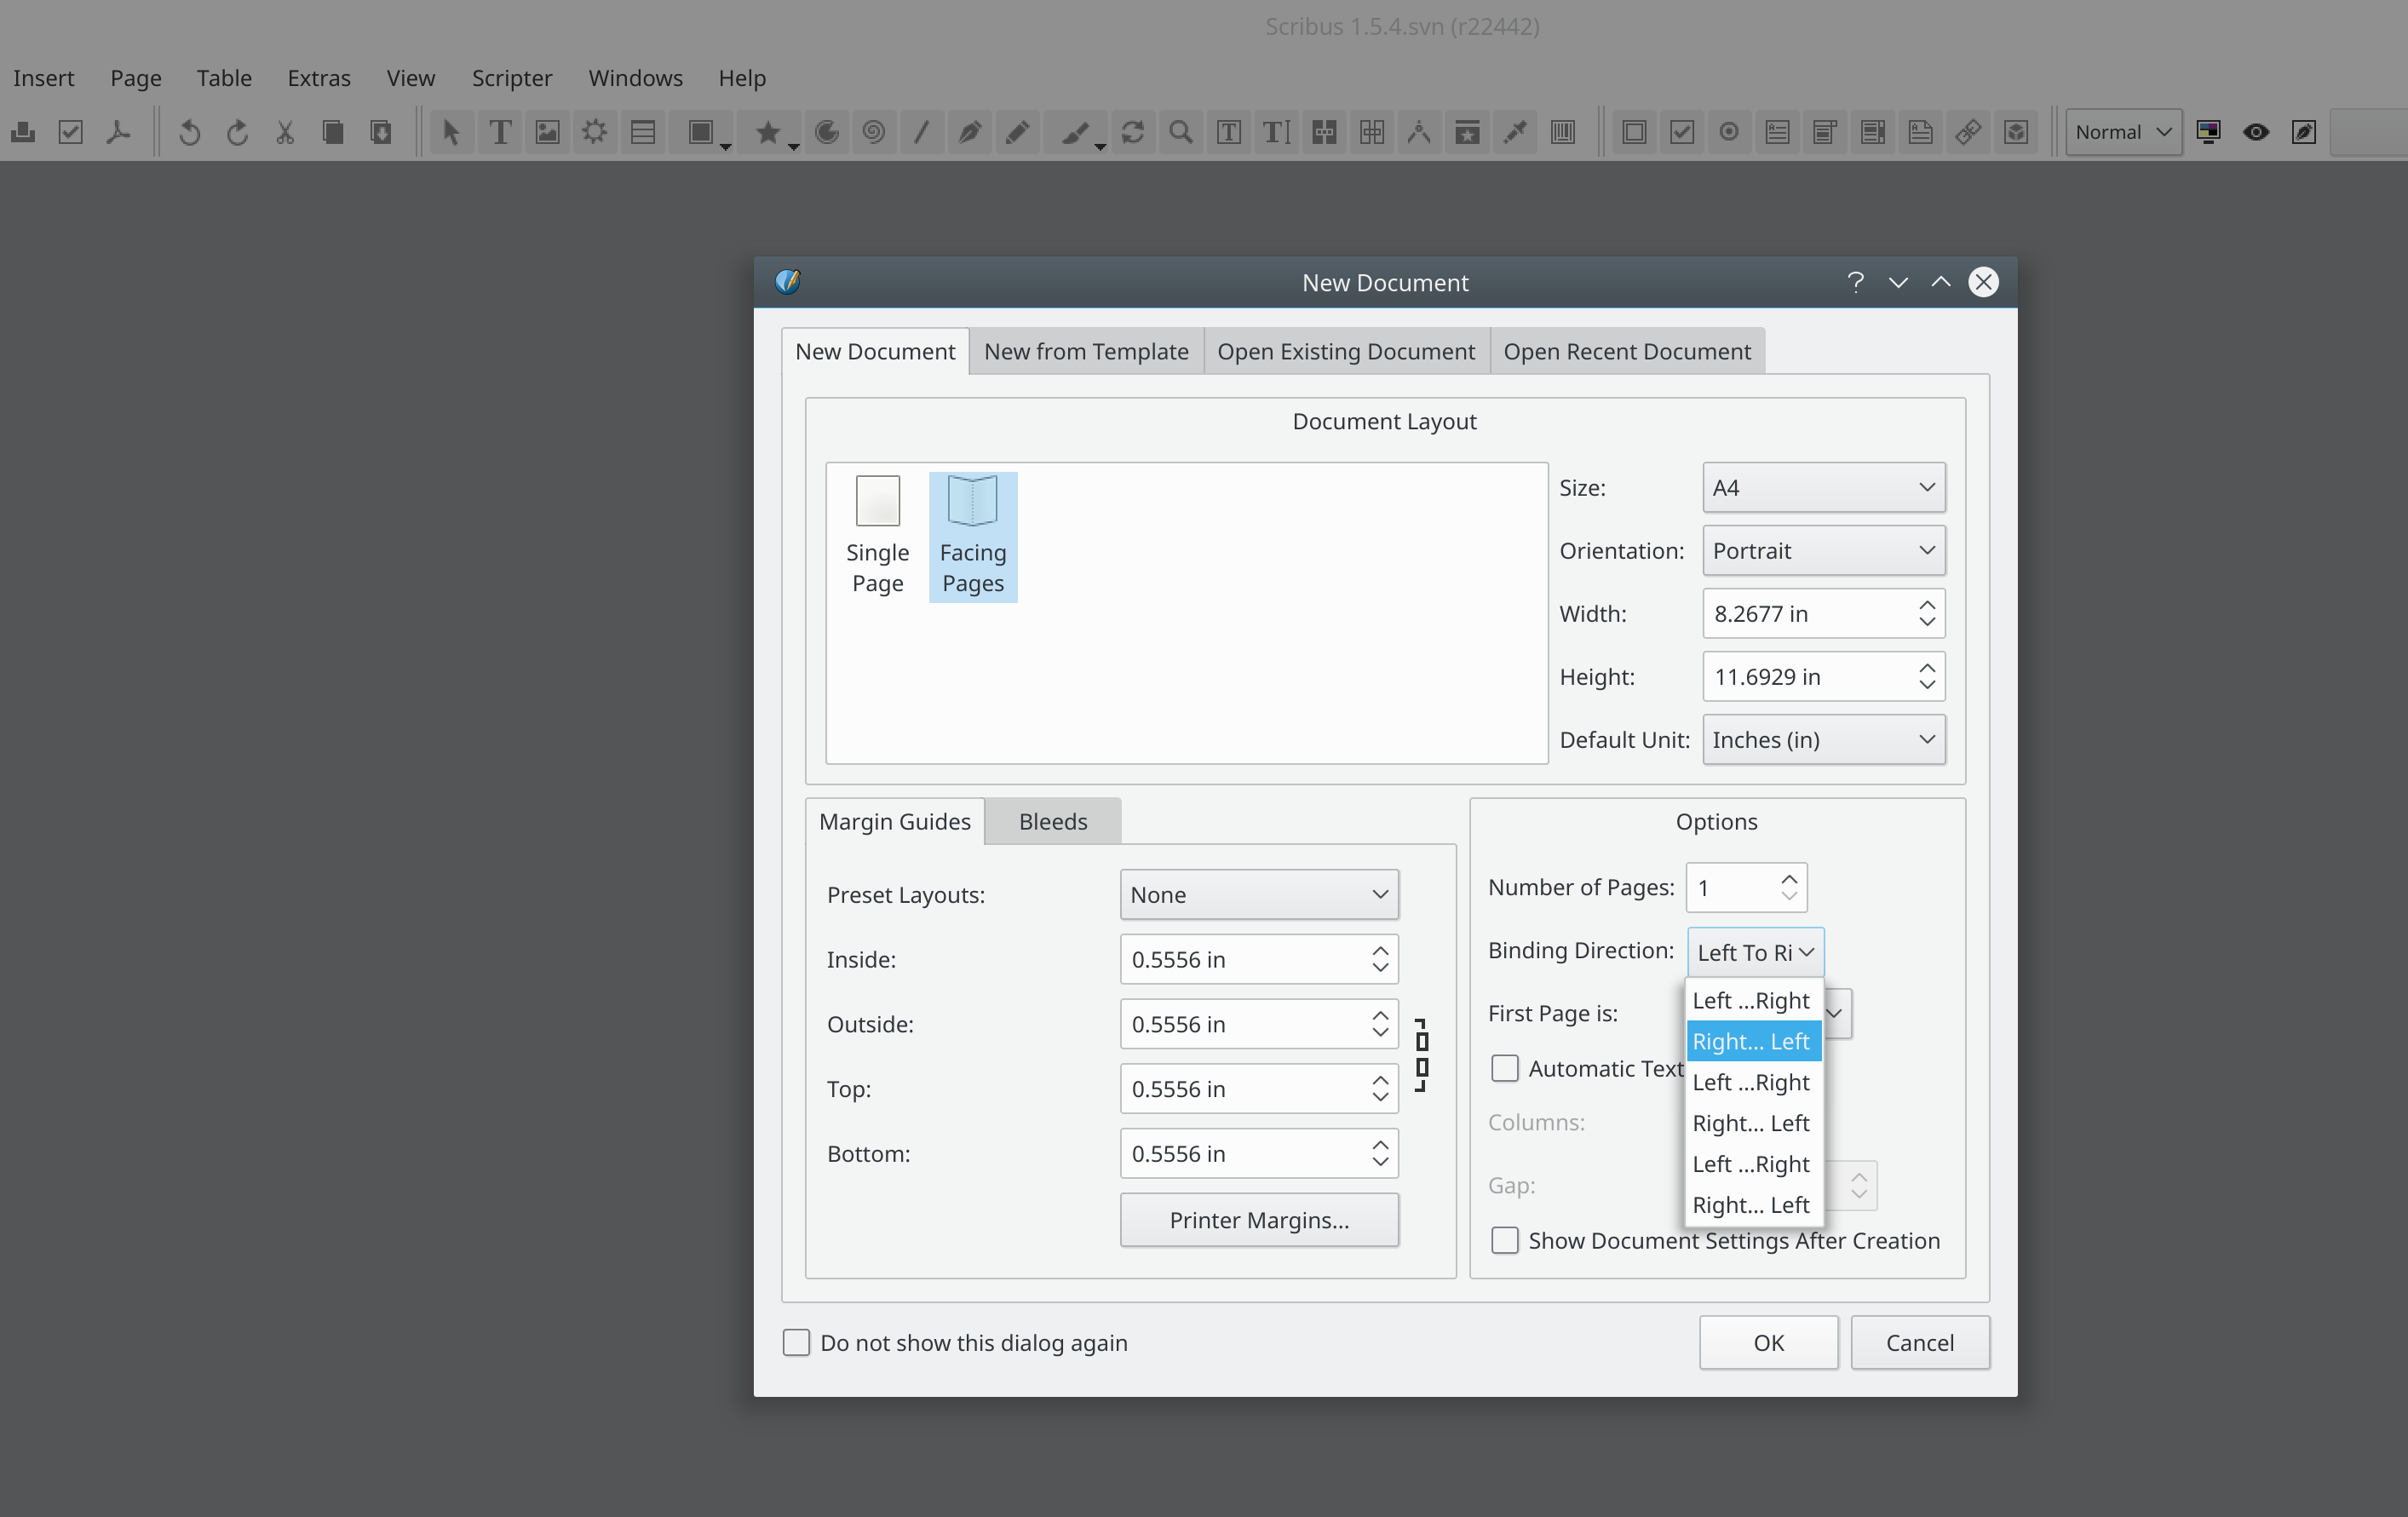Switch to the Bleeds tab

1052,821
